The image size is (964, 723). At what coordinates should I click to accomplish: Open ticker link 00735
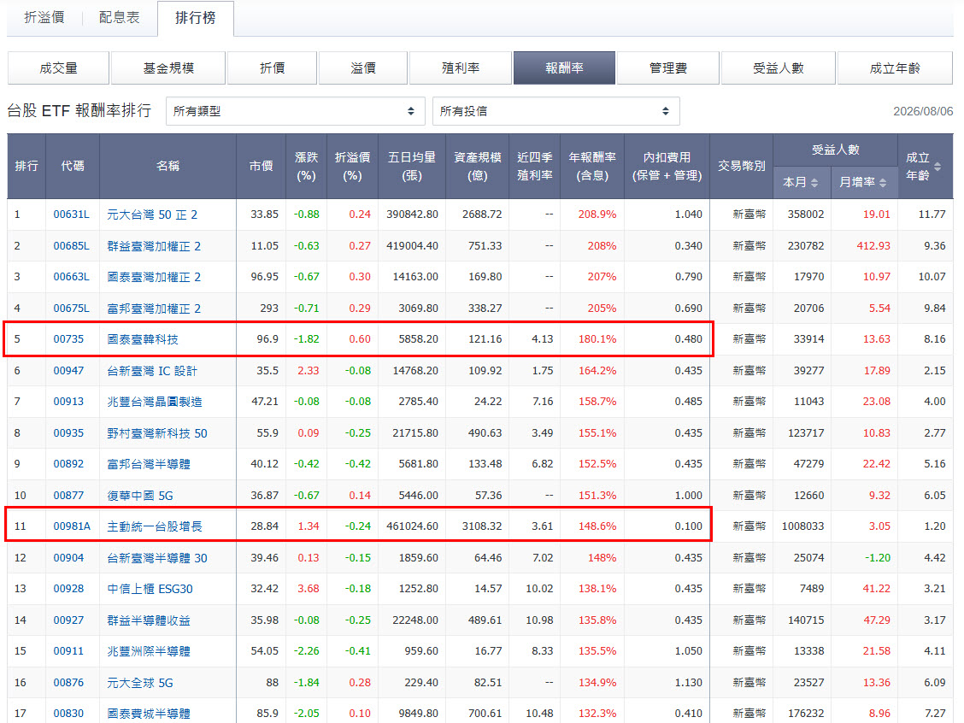(x=68, y=339)
